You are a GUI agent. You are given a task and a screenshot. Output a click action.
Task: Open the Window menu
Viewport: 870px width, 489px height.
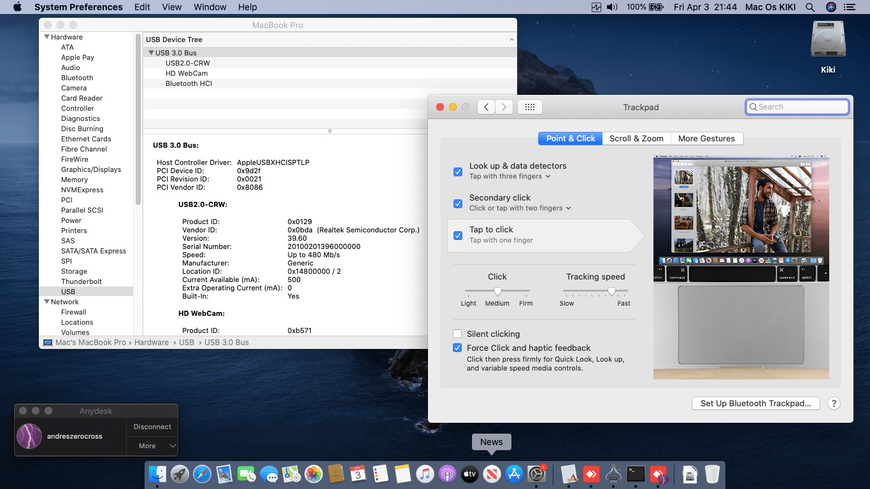tap(210, 7)
